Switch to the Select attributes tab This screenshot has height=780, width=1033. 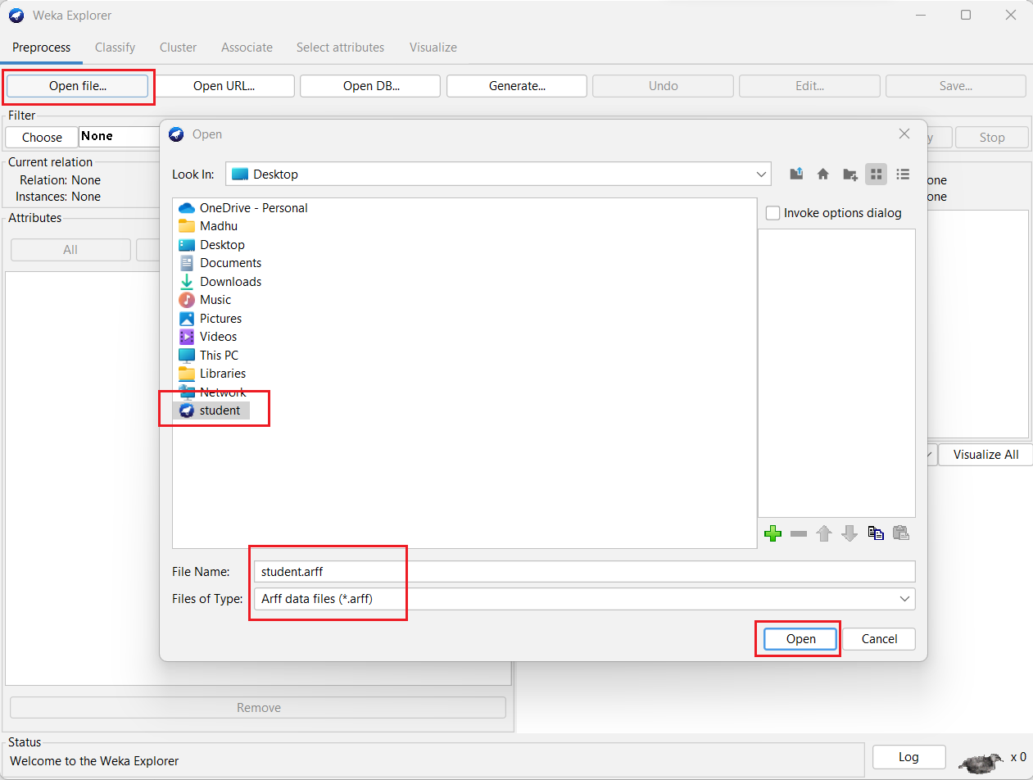[340, 48]
